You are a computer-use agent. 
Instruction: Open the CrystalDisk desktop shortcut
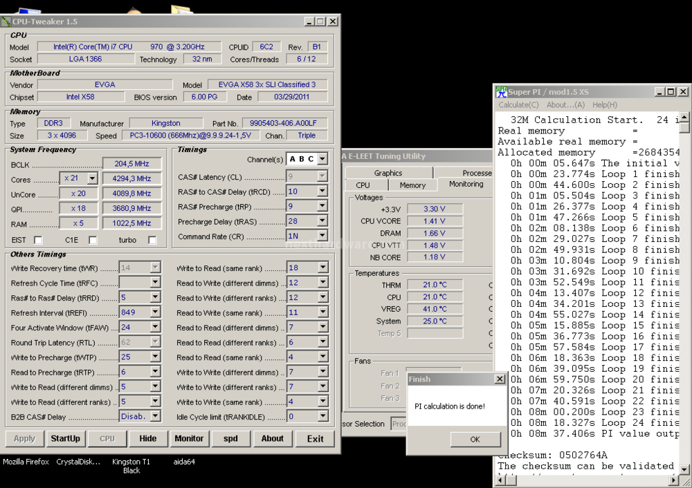(78, 462)
